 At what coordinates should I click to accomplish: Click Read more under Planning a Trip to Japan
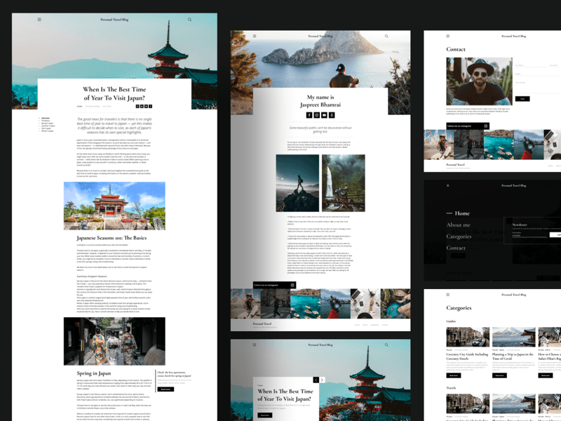[x=499, y=375]
